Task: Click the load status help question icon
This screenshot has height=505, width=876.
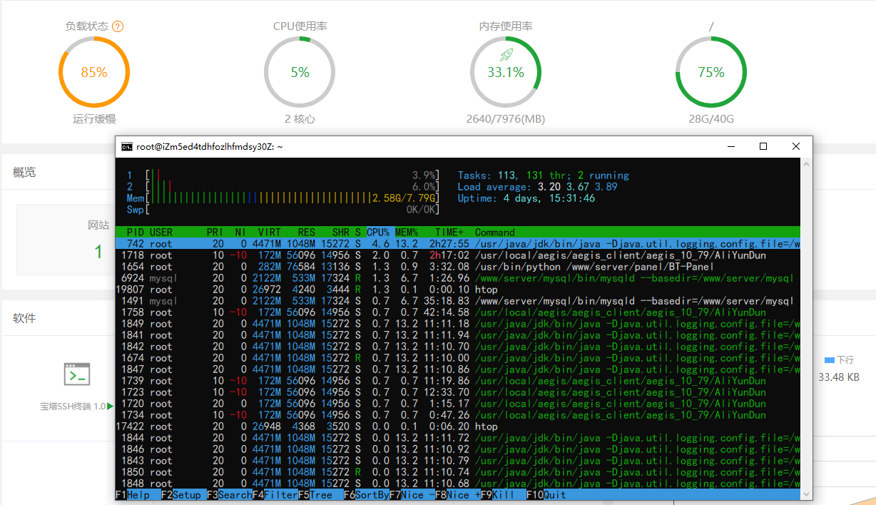Action: coord(118,26)
